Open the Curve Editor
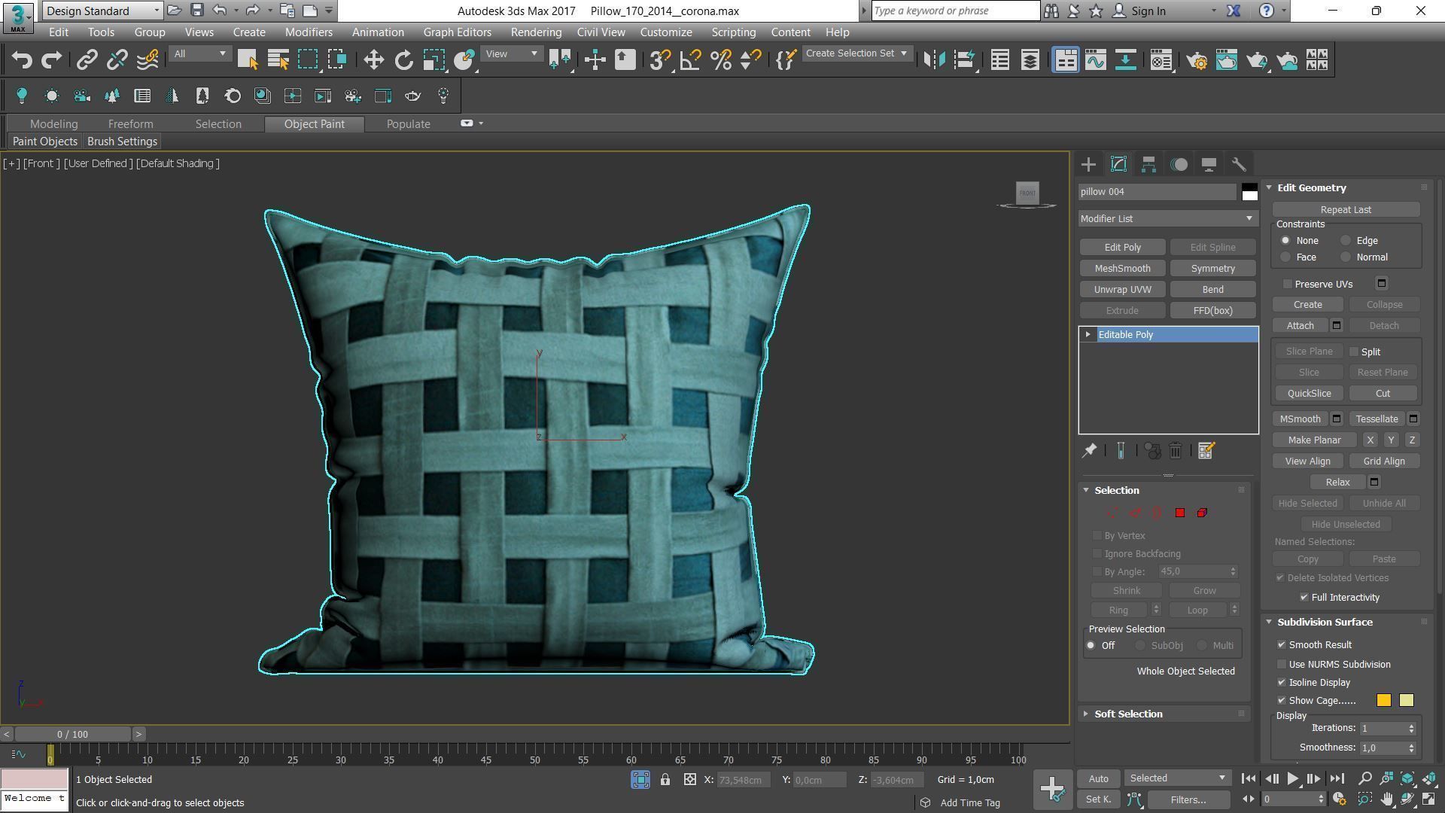 tap(1096, 60)
